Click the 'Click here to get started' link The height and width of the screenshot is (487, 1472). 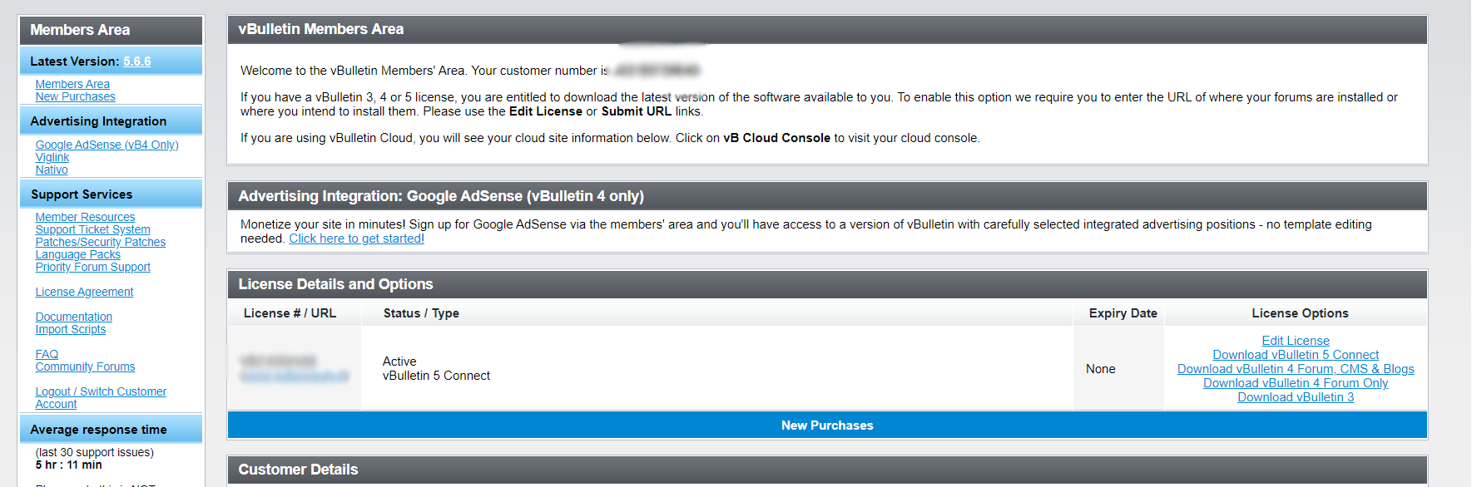point(356,239)
